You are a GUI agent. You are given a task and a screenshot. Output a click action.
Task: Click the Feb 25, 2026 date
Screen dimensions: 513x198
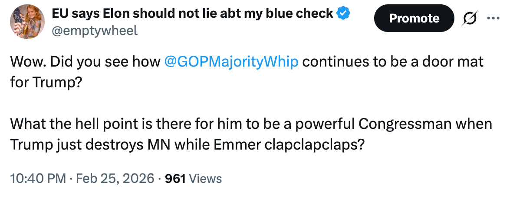[x=115, y=179]
